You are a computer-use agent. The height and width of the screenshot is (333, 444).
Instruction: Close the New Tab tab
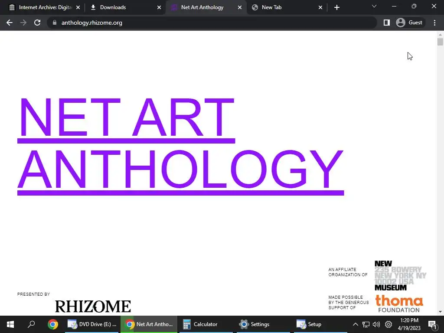(320, 7)
